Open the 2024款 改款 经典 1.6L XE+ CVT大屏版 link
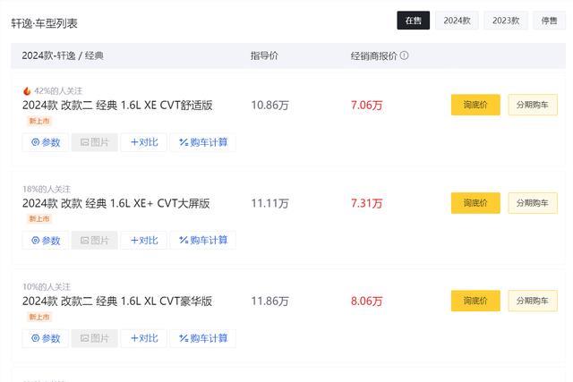 point(115,203)
